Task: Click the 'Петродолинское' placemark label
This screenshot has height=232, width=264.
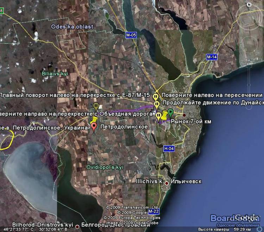Action: click(x=119, y=127)
